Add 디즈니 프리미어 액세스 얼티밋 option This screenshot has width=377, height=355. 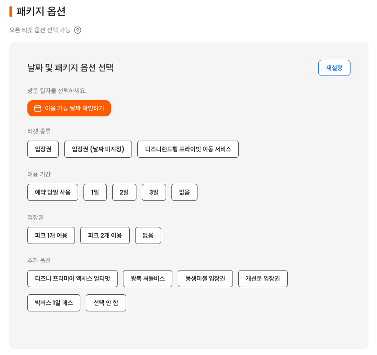[x=72, y=279]
